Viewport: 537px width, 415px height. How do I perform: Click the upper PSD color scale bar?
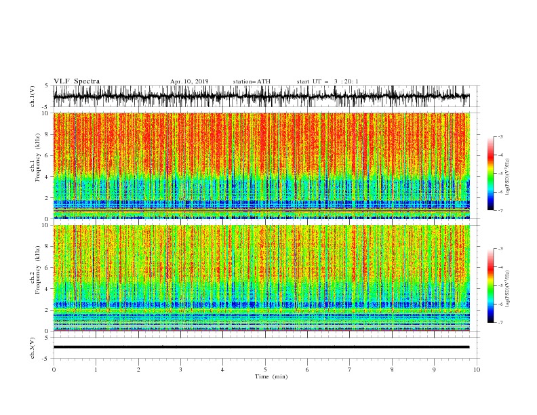[490, 174]
